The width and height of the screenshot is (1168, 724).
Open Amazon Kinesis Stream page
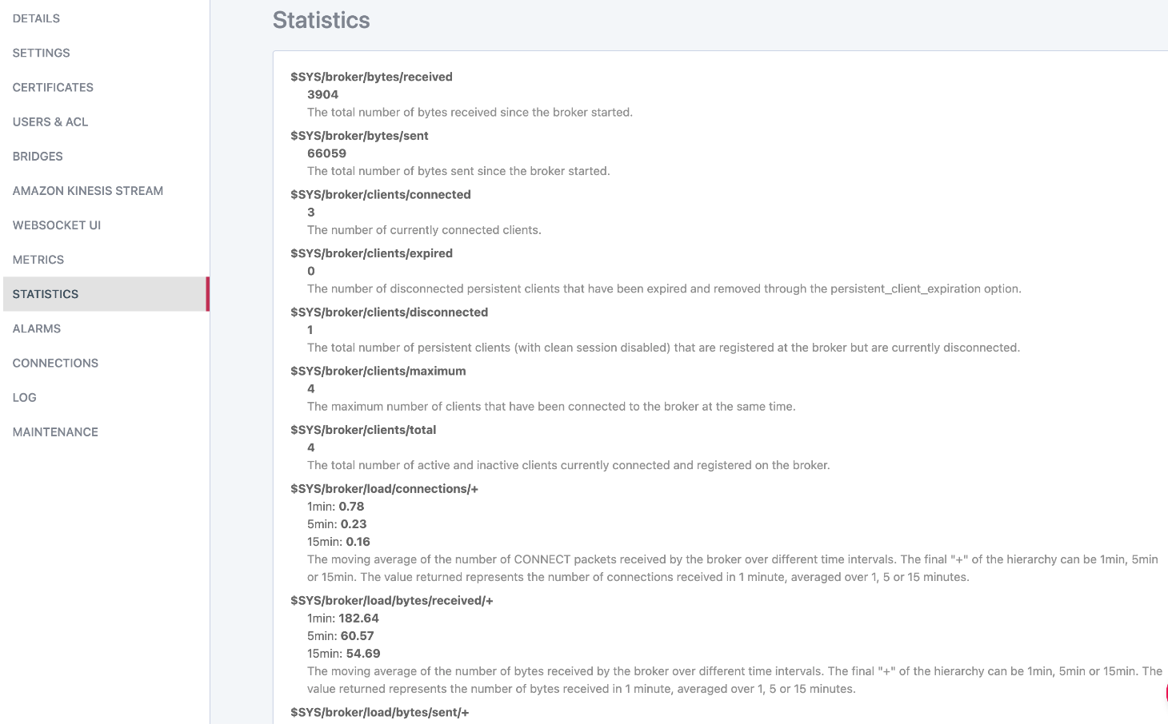pyautogui.click(x=88, y=190)
